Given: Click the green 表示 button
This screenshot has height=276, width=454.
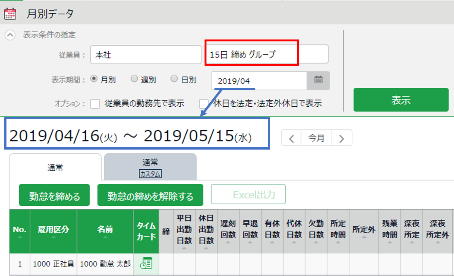Looking at the screenshot, I should coord(401,100).
